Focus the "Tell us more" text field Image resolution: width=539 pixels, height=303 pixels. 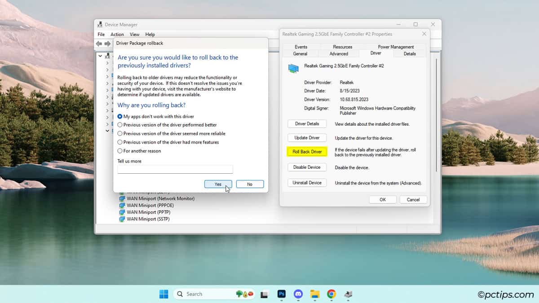(x=175, y=169)
